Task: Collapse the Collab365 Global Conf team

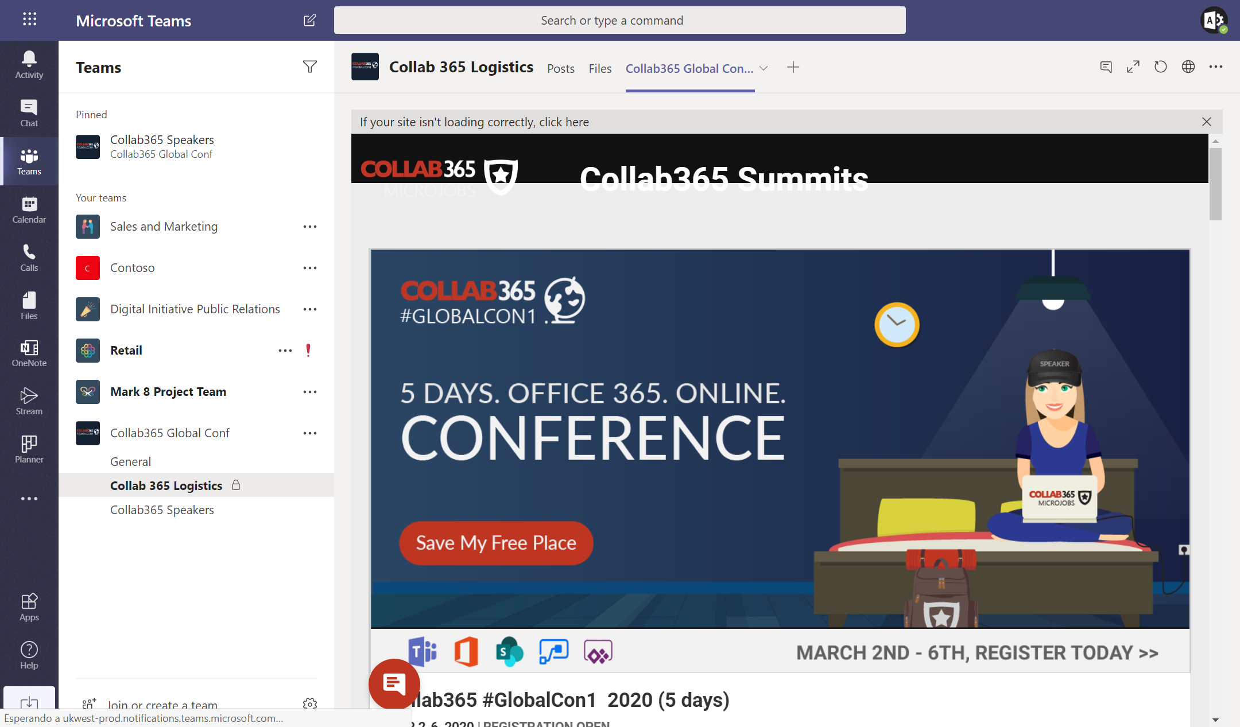Action: click(169, 433)
